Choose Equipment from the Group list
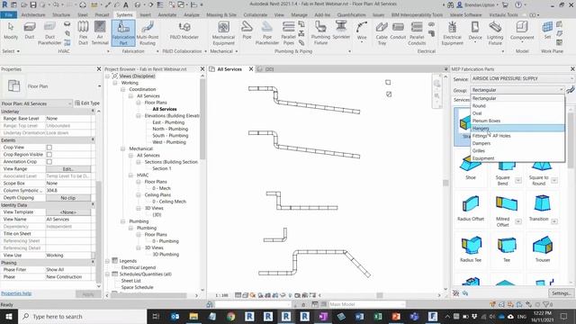 (517, 158)
